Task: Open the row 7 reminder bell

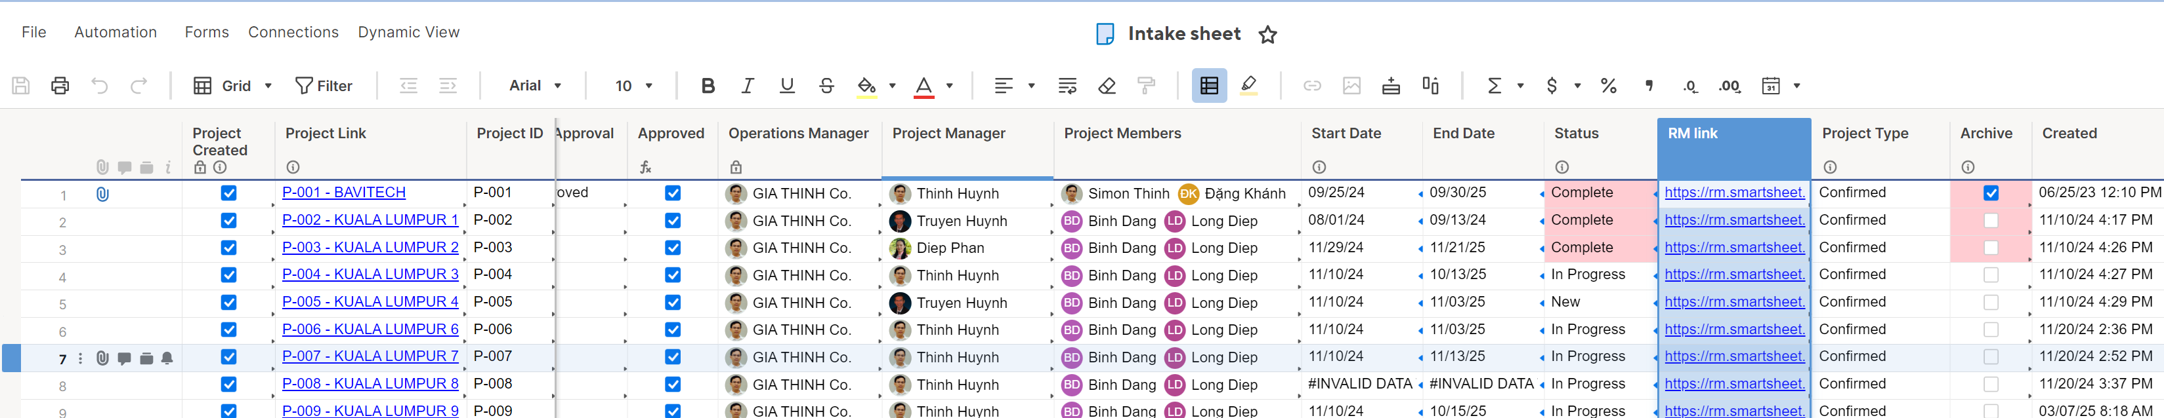Action: tap(167, 358)
